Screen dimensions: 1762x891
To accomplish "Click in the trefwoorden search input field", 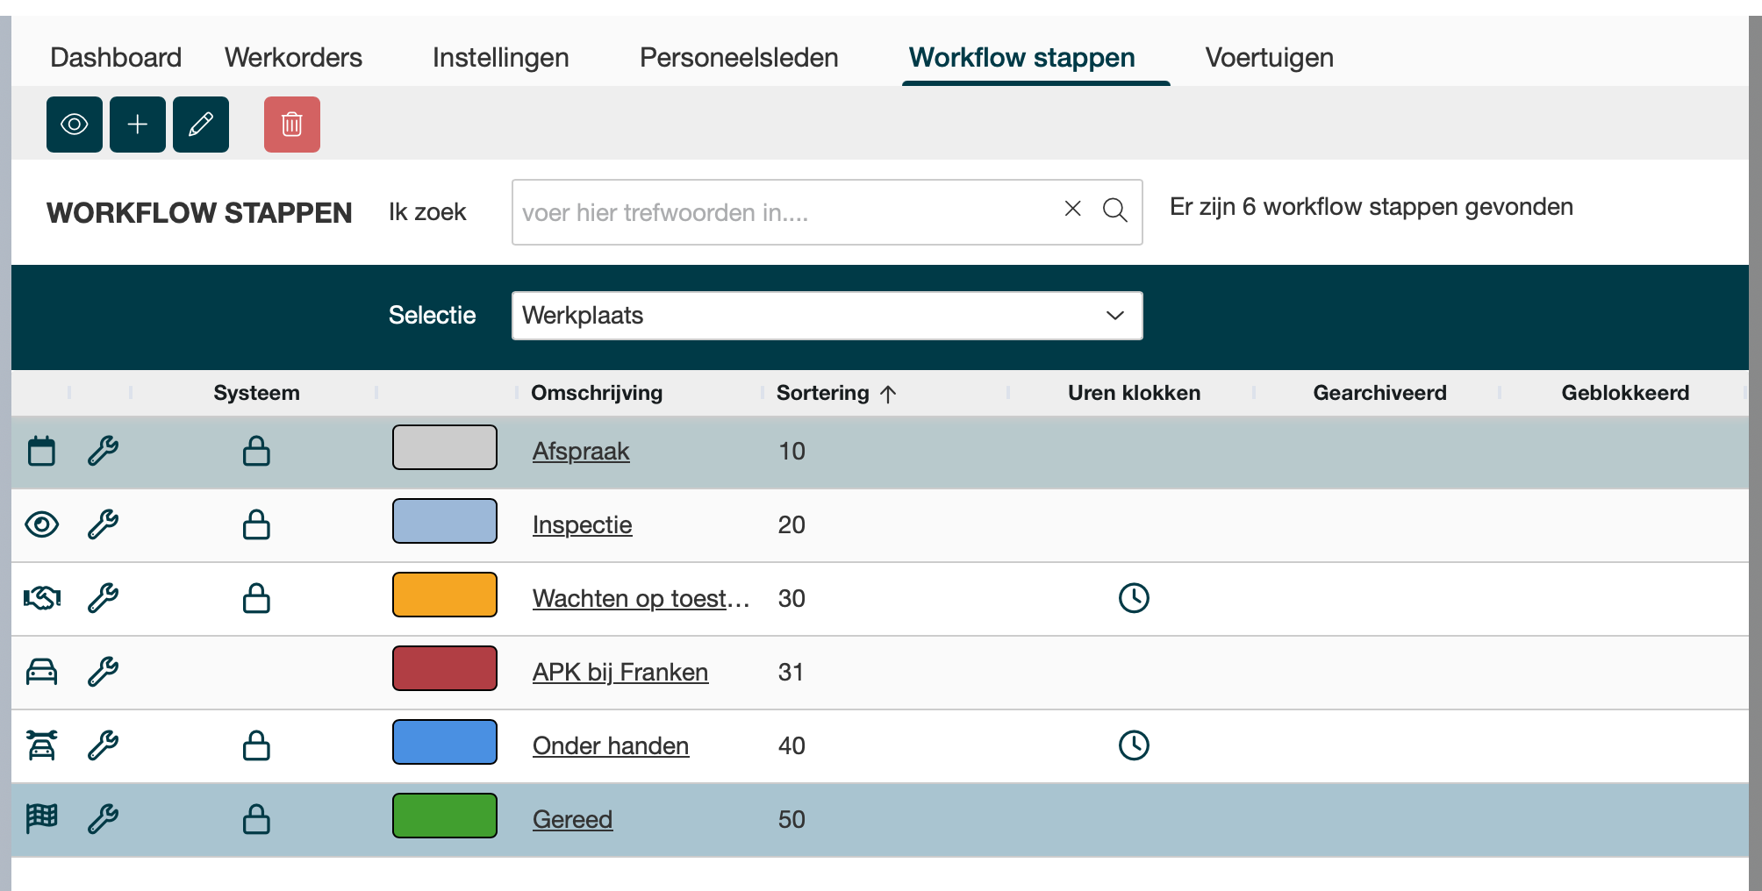I will point(781,212).
